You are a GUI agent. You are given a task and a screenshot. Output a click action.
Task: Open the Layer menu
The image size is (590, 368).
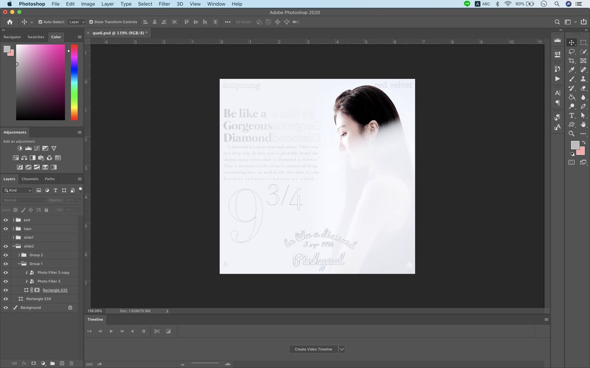[107, 4]
